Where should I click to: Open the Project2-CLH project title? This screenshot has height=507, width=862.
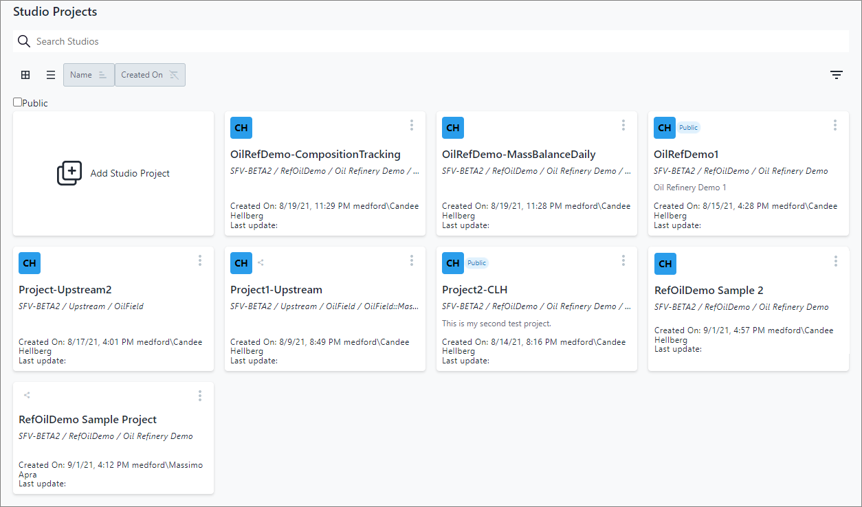coord(474,290)
